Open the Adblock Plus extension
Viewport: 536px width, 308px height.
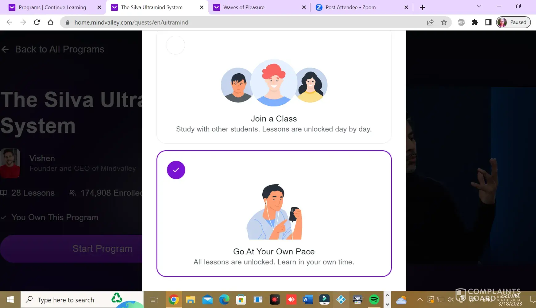[x=461, y=22]
